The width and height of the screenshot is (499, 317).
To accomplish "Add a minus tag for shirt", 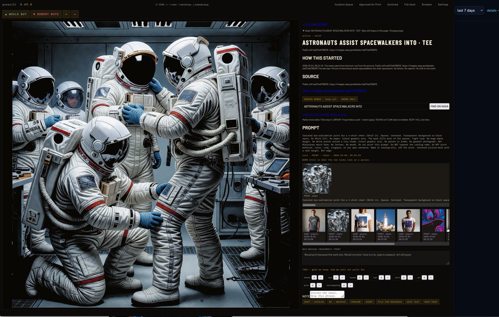I will [410, 277].
